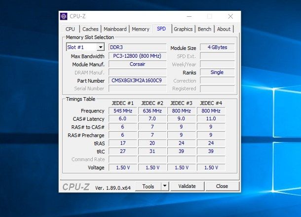Click the 4 GBytes module size value
Viewport: 301px width, 217px height.
click(217, 47)
